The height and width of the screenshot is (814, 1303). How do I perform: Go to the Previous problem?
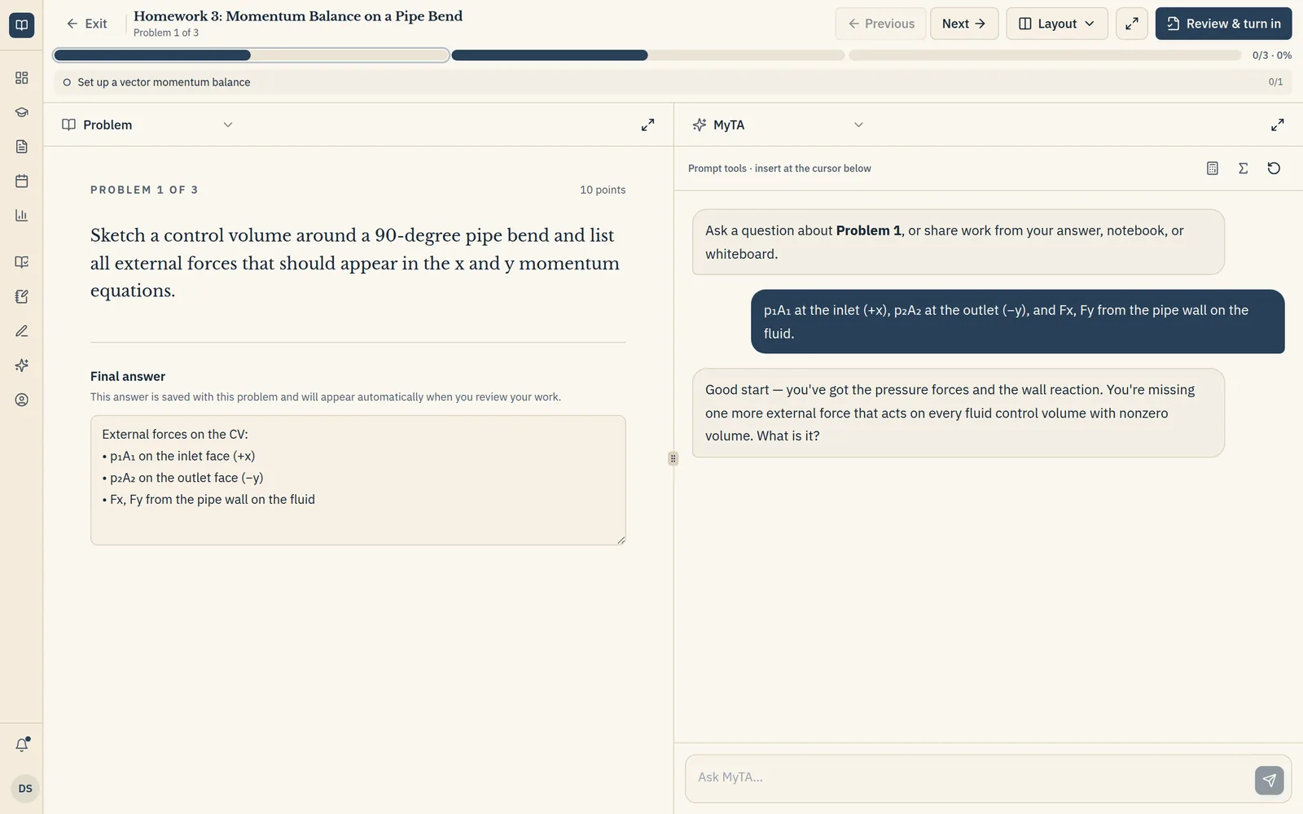click(x=880, y=24)
